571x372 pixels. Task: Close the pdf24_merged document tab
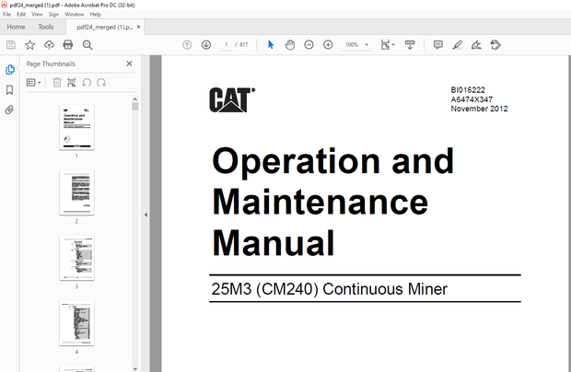(x=138, y=27)
